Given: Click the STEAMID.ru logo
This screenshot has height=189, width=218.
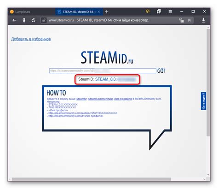Looking at the screenshot, I should (107, 58).
